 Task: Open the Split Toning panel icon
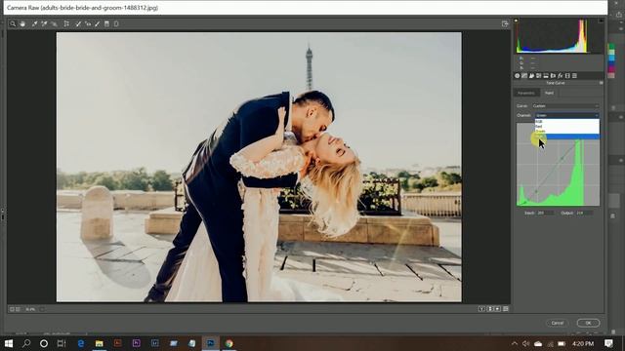546,76
